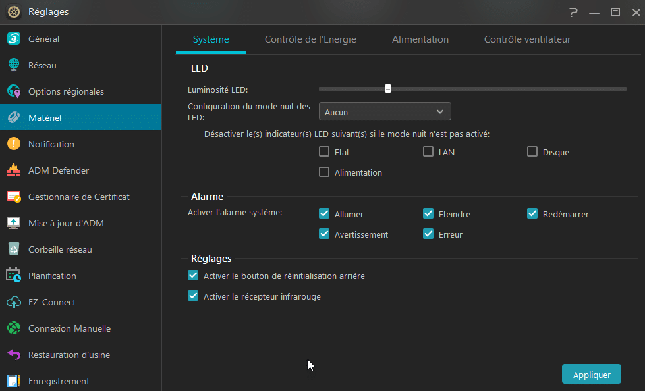Viewport: 645px width, 391px height.
Task: Click the Restauration d'usine arrow icon
Action: 13,355
